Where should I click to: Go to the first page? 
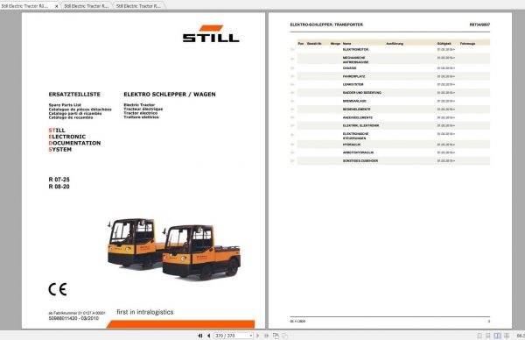pos(200,336)
